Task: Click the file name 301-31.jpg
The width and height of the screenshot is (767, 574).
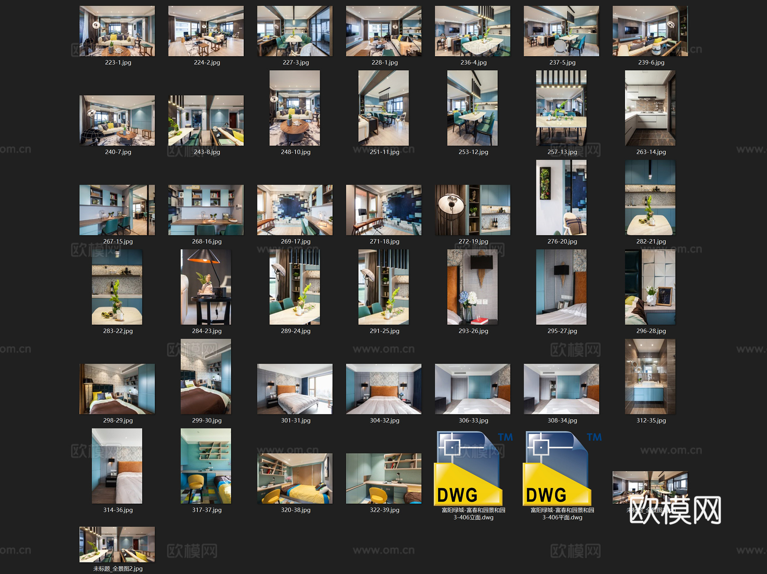Action: (x=296, y=421)
